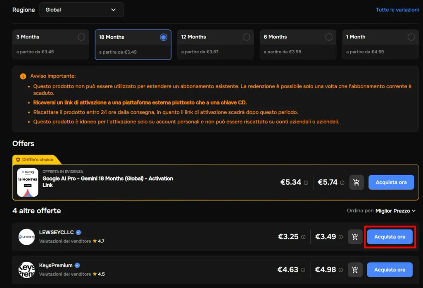
Task: Select the 1 Month radio button
Action: point(411,37)
